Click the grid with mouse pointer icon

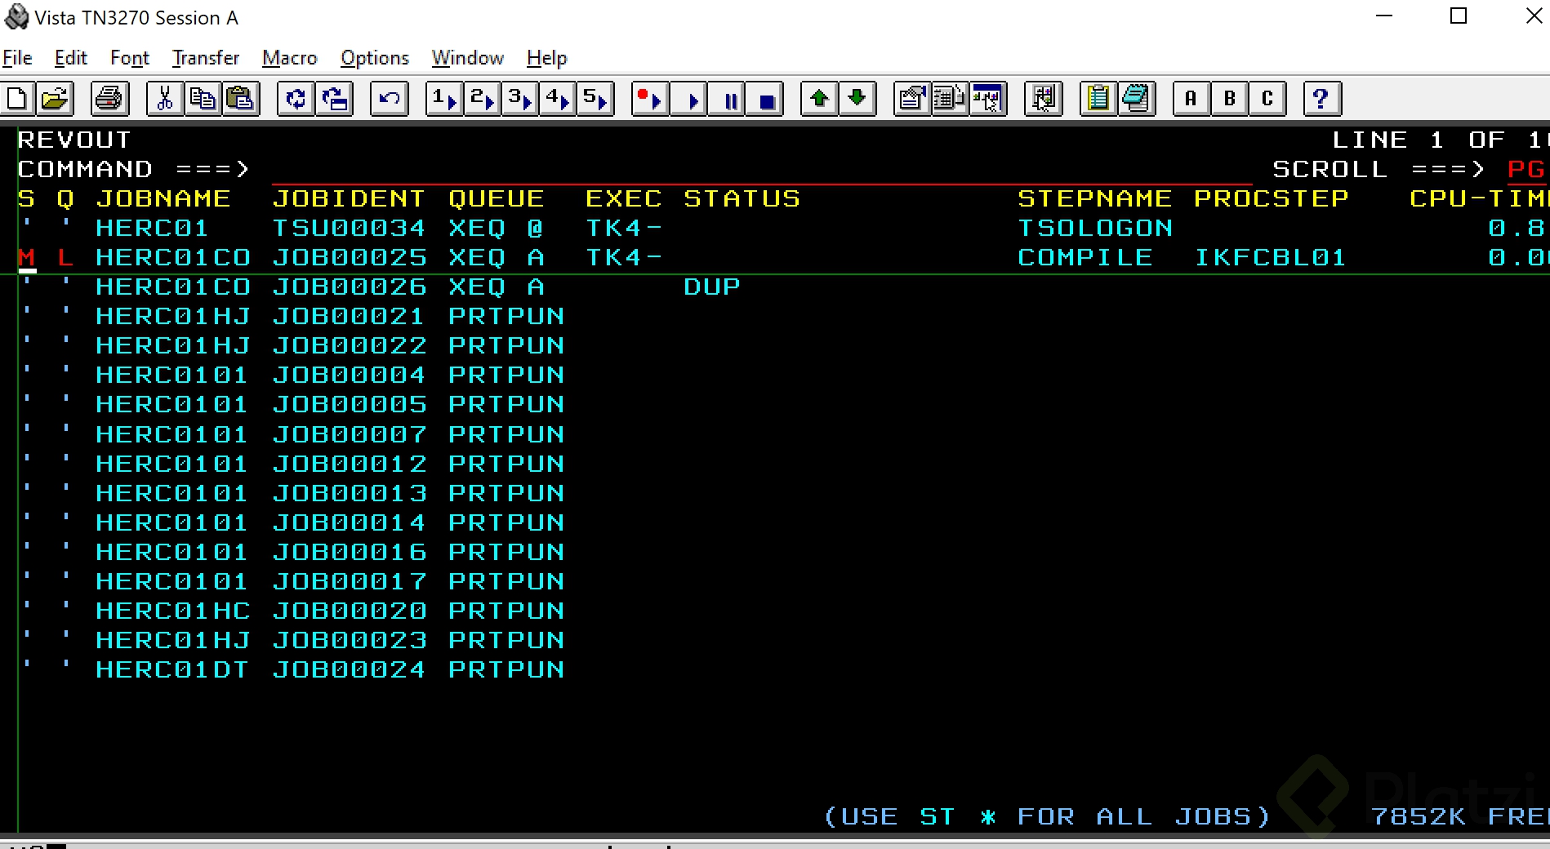pyautogui.click(x=1044, y=100)
